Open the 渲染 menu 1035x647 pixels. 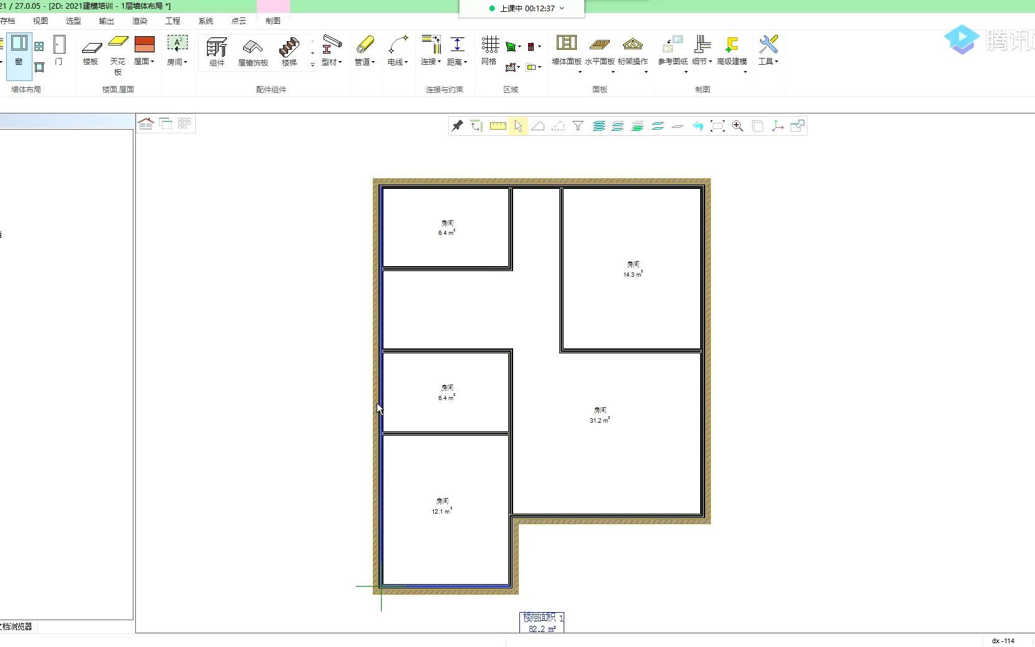[139, 21]
